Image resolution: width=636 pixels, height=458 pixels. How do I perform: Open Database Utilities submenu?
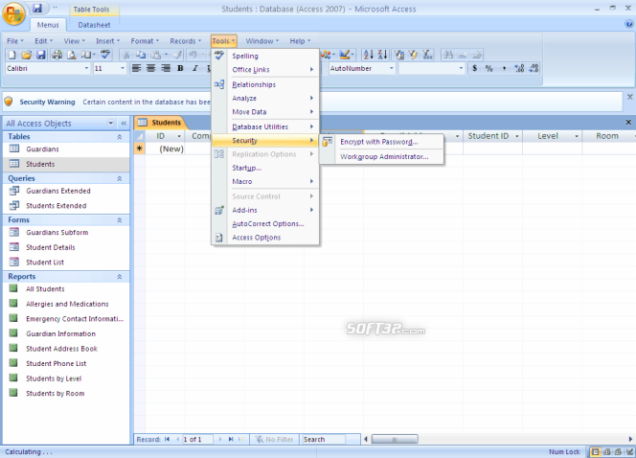click(265, 127)
